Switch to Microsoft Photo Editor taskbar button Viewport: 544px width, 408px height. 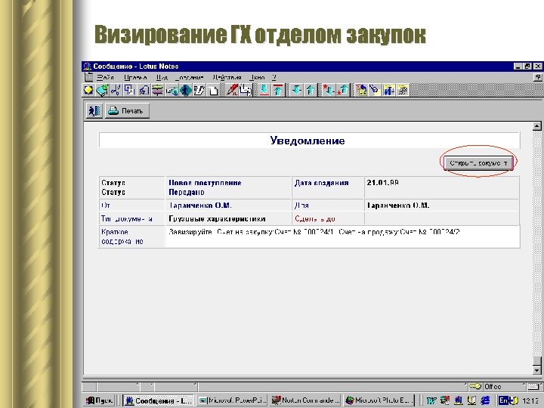point(379,400)
